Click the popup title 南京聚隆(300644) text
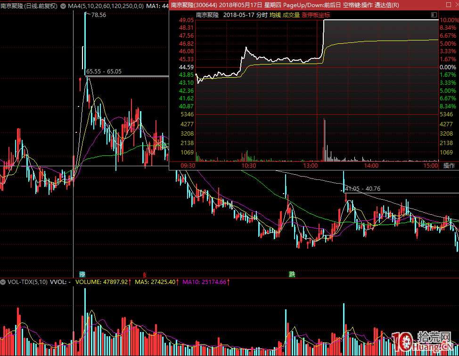The height and width of the screenshot is (356, 459). pyautogui.click(x=194, y=5)
